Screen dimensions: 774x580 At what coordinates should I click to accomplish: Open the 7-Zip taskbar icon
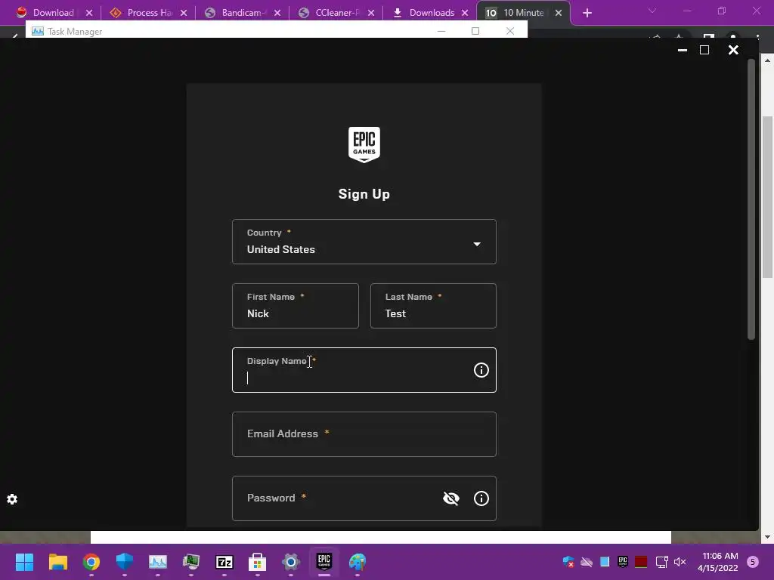[224, 562]
